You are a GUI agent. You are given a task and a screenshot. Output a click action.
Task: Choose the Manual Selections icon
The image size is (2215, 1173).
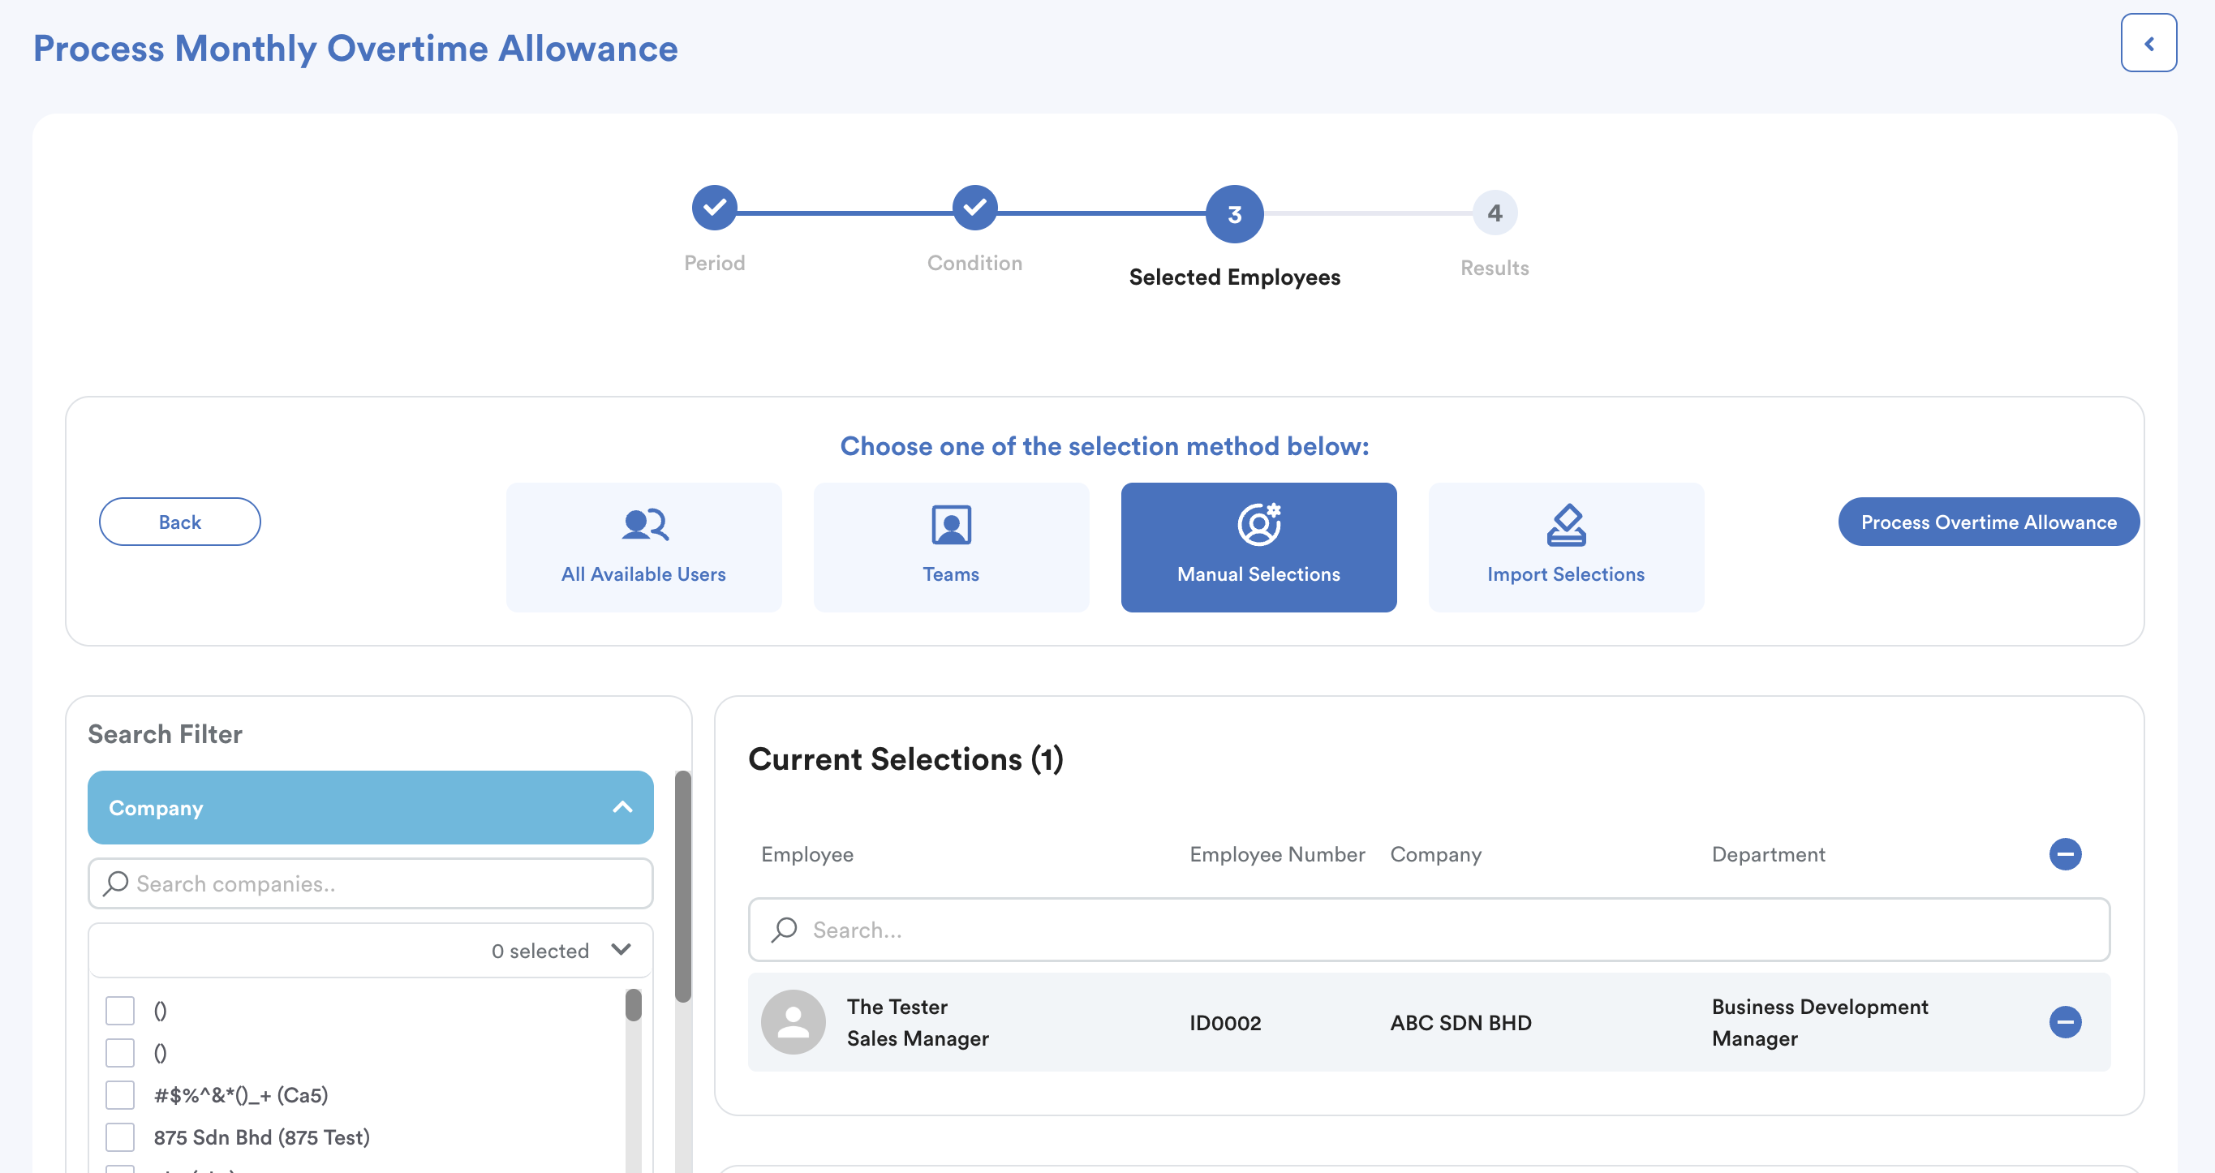pyautogui.click(x=1258, y=524)
